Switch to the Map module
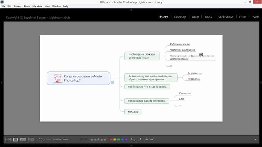The height and width of the screenshot is (147, 262). tap(195, 17)
